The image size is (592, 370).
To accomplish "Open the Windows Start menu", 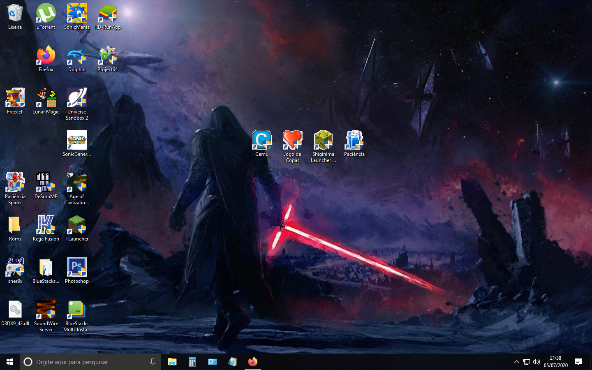I will tap(10, 362).
